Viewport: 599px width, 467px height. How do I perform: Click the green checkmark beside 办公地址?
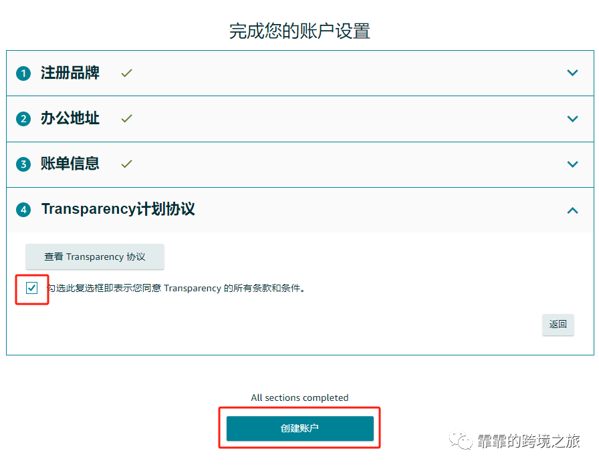pos(126,118)
